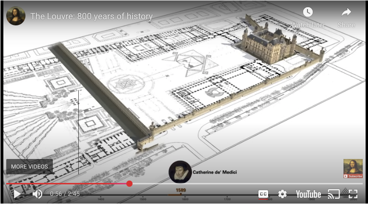Image resolution: width=368 pixels, height=204 pixels.
Task: Toggle closed captions on the video
Action: [263, 194]
